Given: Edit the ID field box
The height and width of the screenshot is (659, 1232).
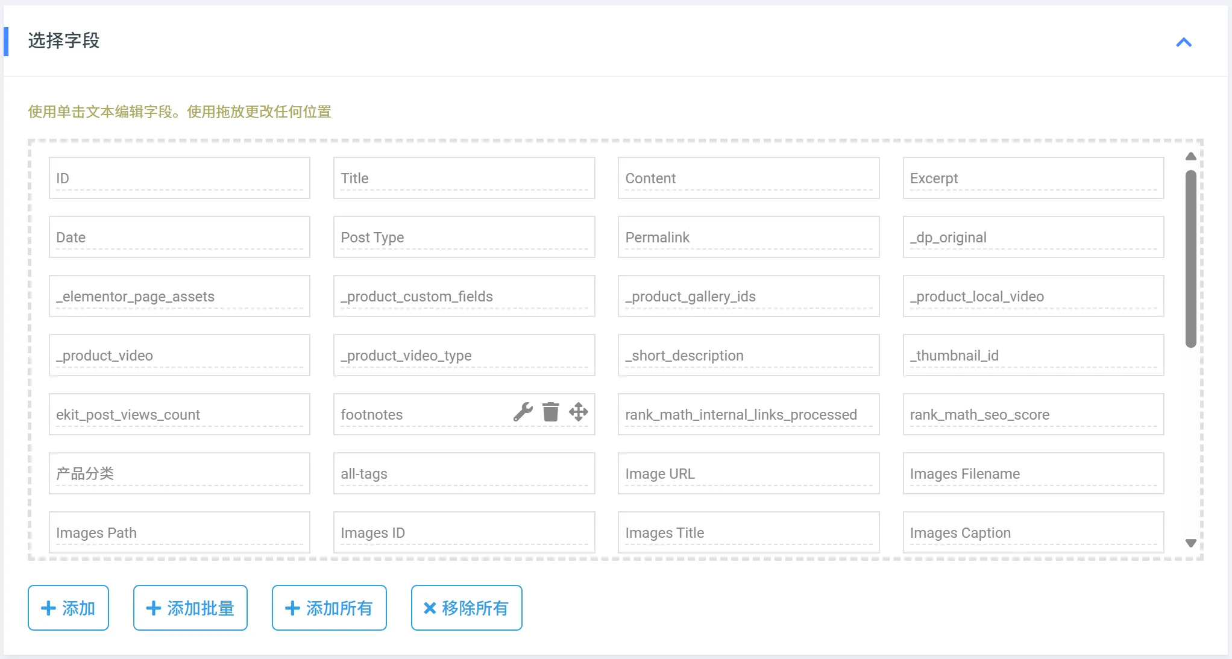Looking at the screenshot, I should 180,178.
